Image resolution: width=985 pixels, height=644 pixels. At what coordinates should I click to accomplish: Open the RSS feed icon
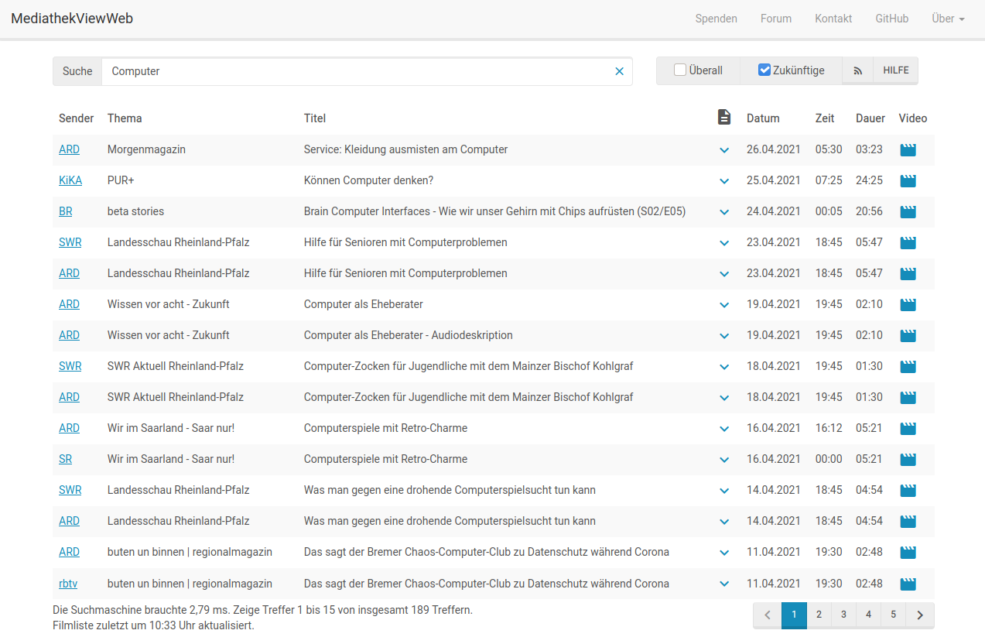(x=857, y=70)
